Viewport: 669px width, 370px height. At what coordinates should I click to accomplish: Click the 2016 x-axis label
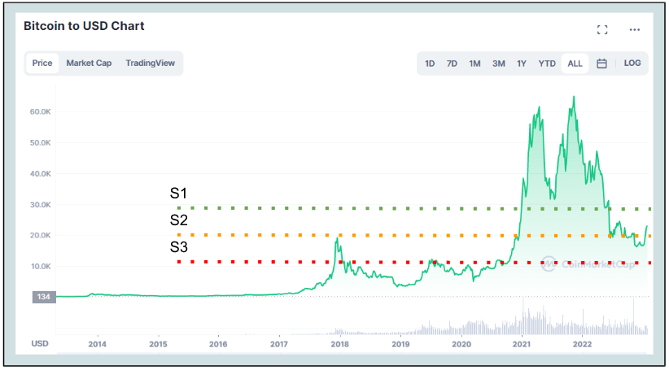point(218,344)
